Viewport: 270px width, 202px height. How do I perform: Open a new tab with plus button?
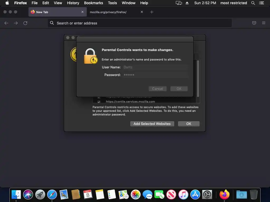click(152, 12)
